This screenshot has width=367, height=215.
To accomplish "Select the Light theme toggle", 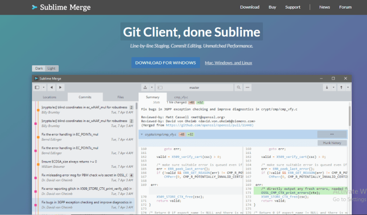I will tap(52, 68).
